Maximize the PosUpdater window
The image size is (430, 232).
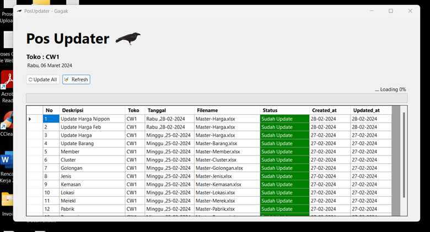coord(391,11)
